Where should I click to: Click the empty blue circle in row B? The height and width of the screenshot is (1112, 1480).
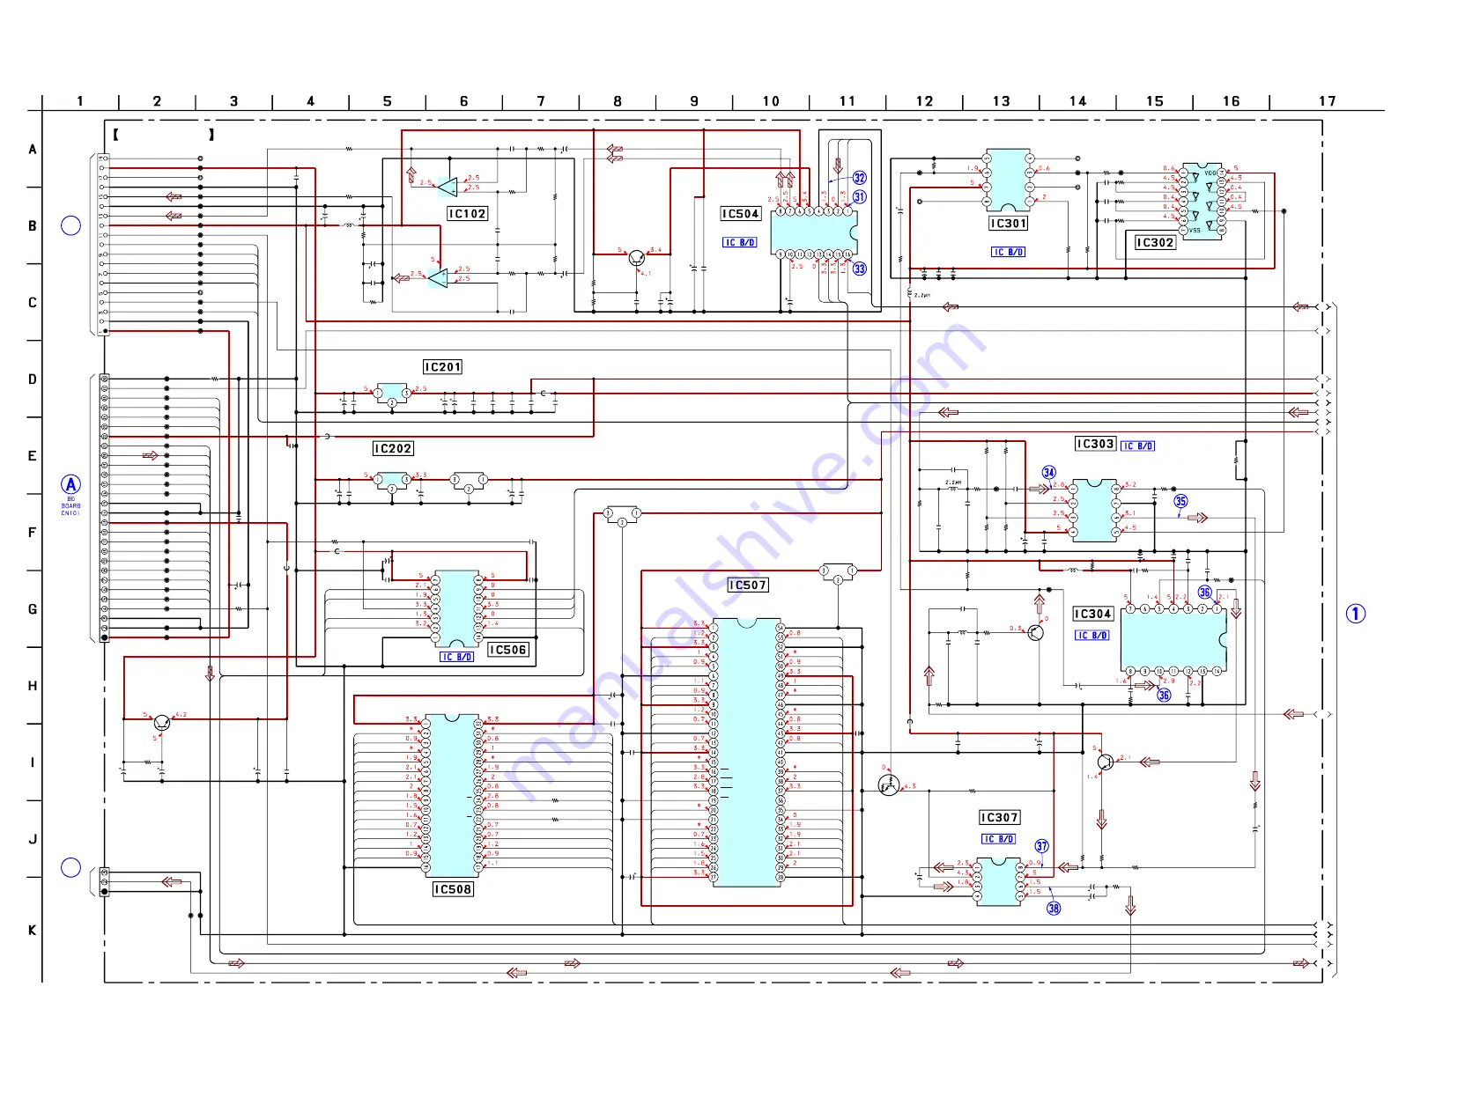coord(71,225)
